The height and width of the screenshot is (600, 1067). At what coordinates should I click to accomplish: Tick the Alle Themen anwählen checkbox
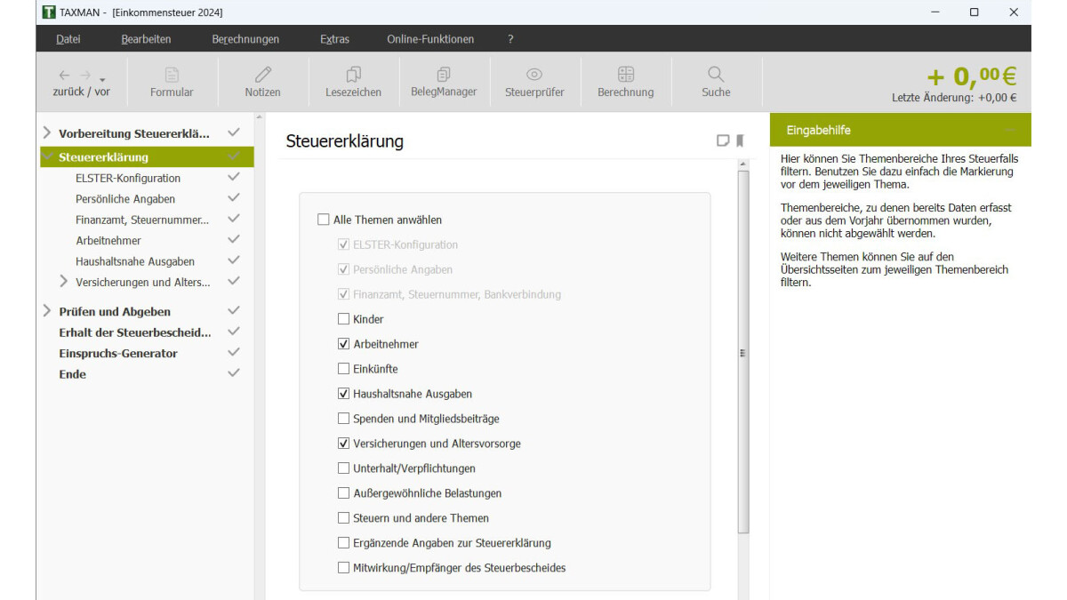[324, 220]
